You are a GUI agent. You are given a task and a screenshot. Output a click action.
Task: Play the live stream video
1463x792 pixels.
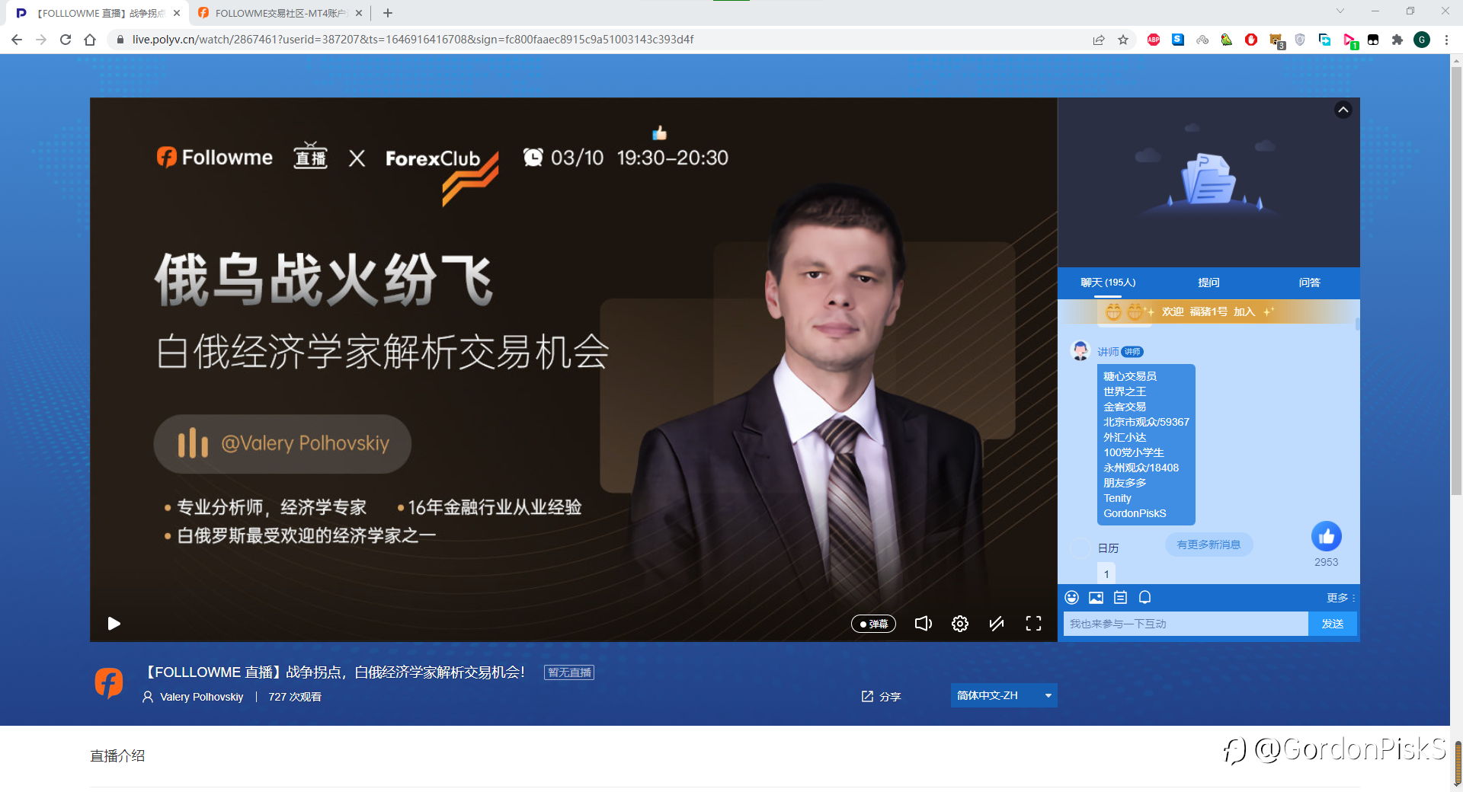pos(114,624)
